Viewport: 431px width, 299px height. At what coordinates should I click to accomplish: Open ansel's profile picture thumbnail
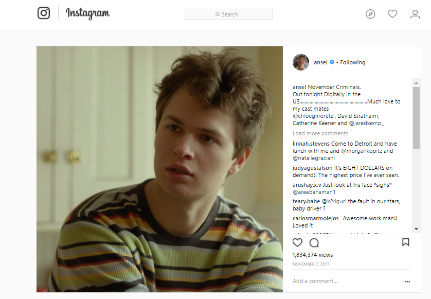[301, 62]
